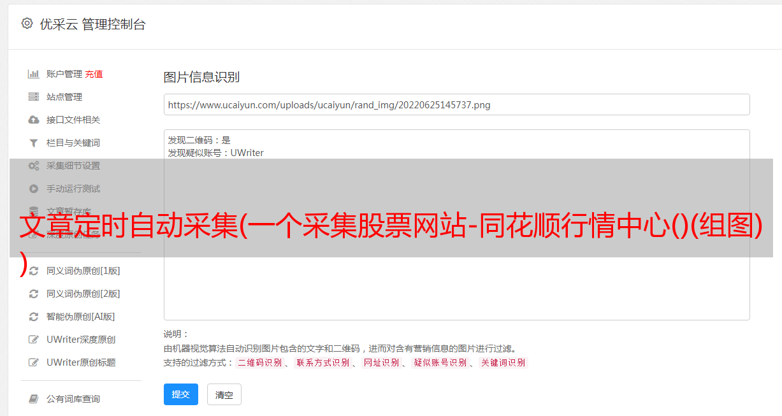Click the 清空 button
782x416 pixels.
(224, 394)
